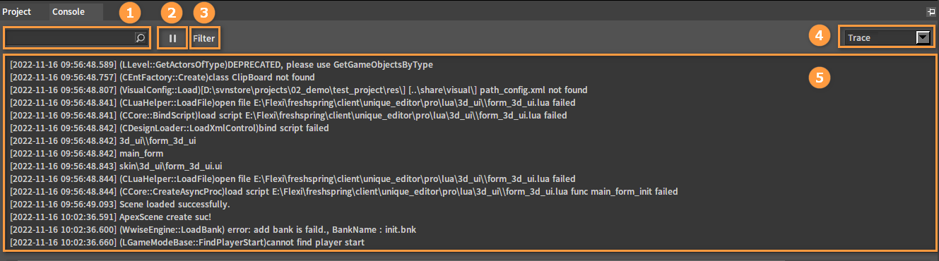Select the ClipBoard not found log entry
The image size is (939, 261).
pyautogui.click(x=163, y=77)
